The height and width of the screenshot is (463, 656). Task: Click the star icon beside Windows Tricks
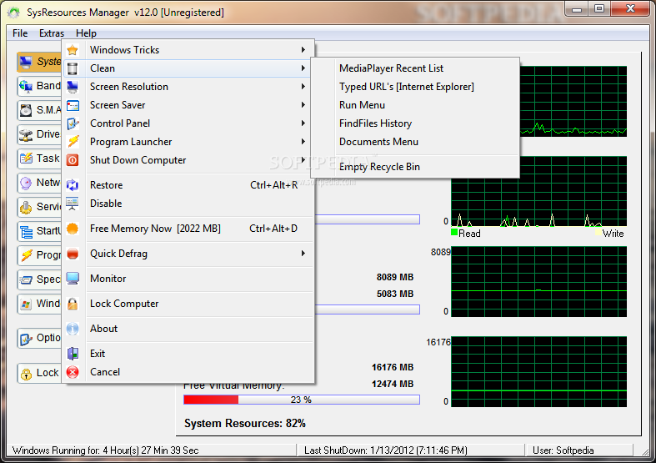pos(73,50)
